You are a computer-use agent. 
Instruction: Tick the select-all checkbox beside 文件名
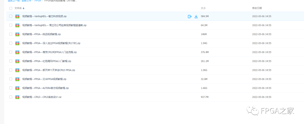point(11,8)
